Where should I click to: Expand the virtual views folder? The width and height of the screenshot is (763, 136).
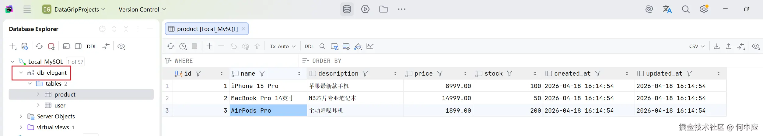[x=21, y=127]
